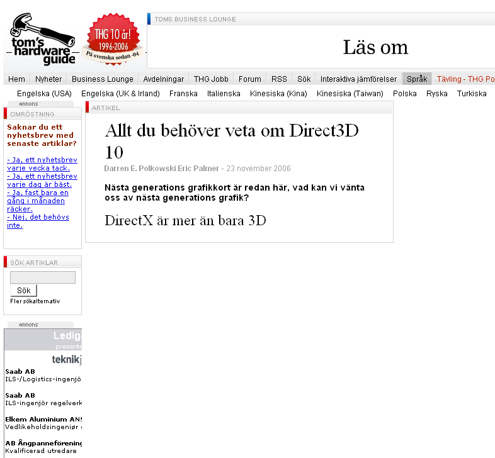495x458 pixels.
Task: Go to Business Lounge in navigation
Action: point(102,79)
